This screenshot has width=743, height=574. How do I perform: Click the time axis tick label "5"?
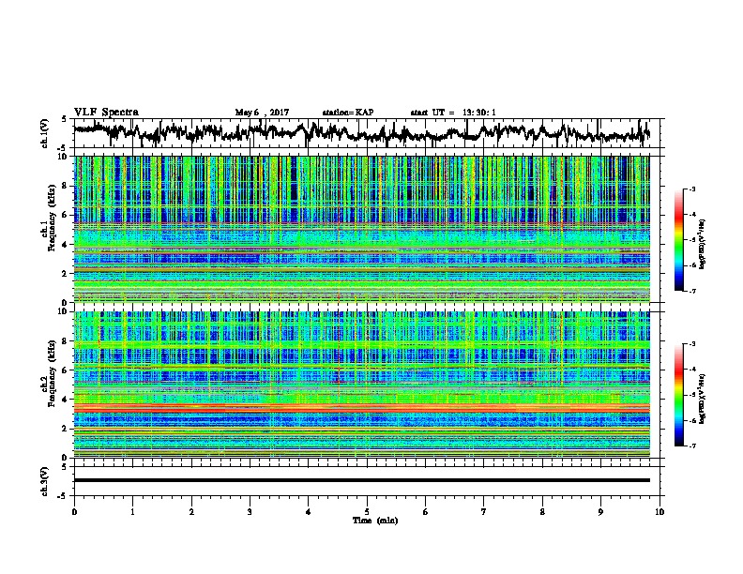[367, 512]
